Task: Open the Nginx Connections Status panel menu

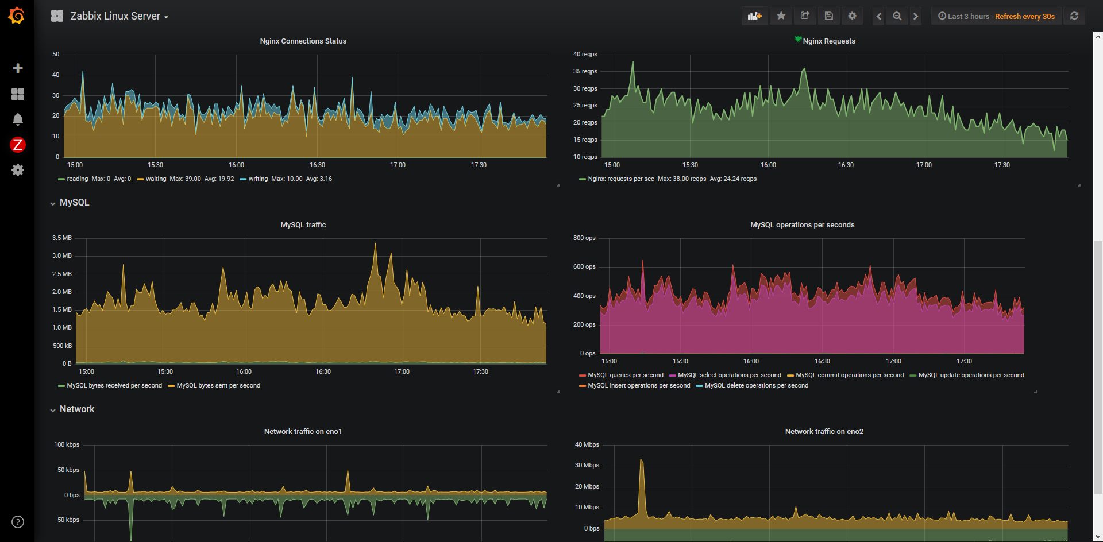Action: point(303,41)
